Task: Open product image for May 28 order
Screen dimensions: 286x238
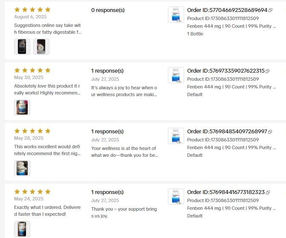Action: pyautogui.click(x=176, y=136)
